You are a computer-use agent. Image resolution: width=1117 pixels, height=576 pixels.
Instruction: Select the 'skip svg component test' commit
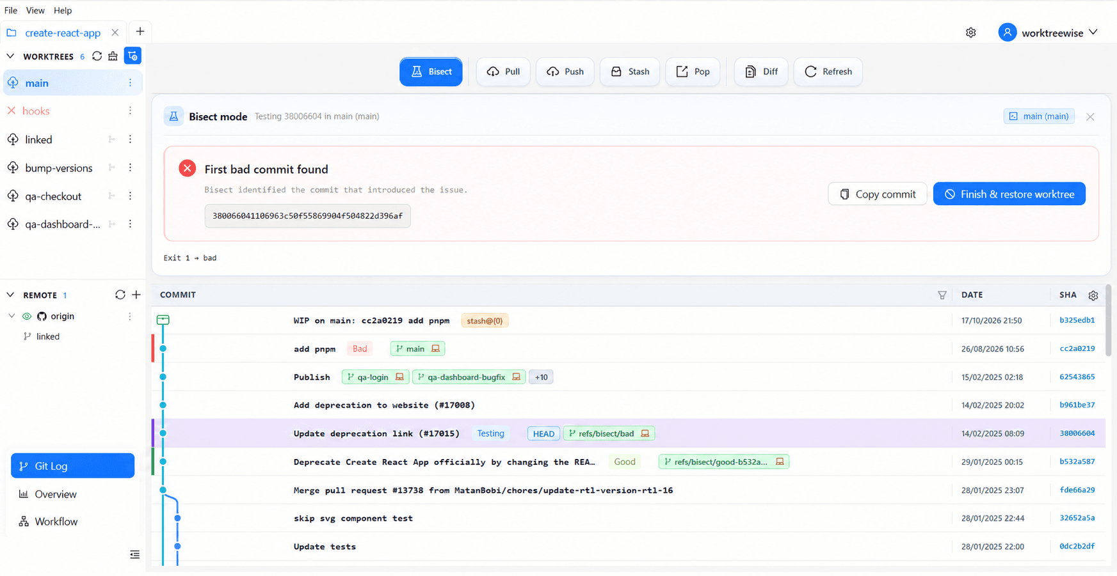click(x=629, y=518)
